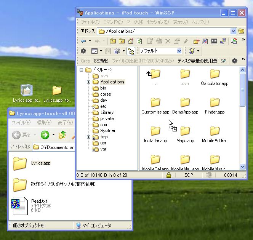Screen dimensions: 253x240
Task: Go to home directory via the house icon
Action: coord(131,41)
